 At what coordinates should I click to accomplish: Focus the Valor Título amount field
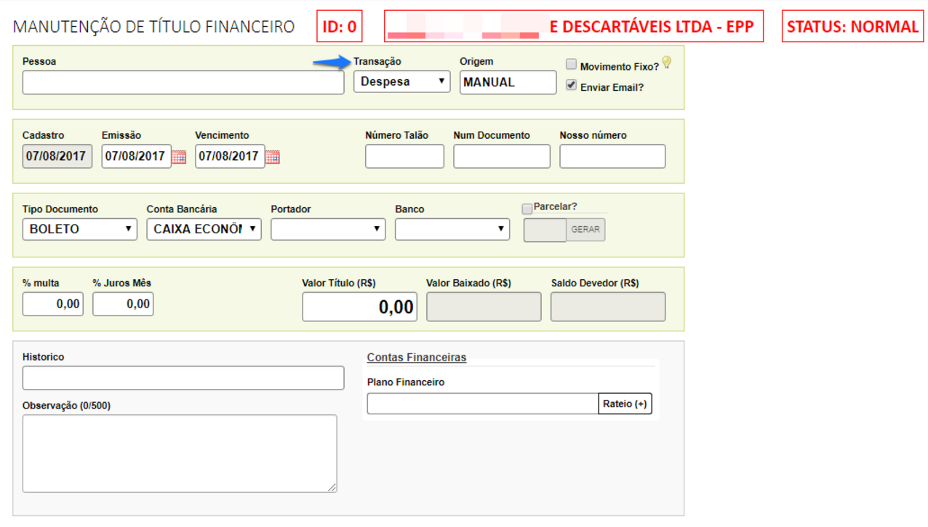(359, 307)
